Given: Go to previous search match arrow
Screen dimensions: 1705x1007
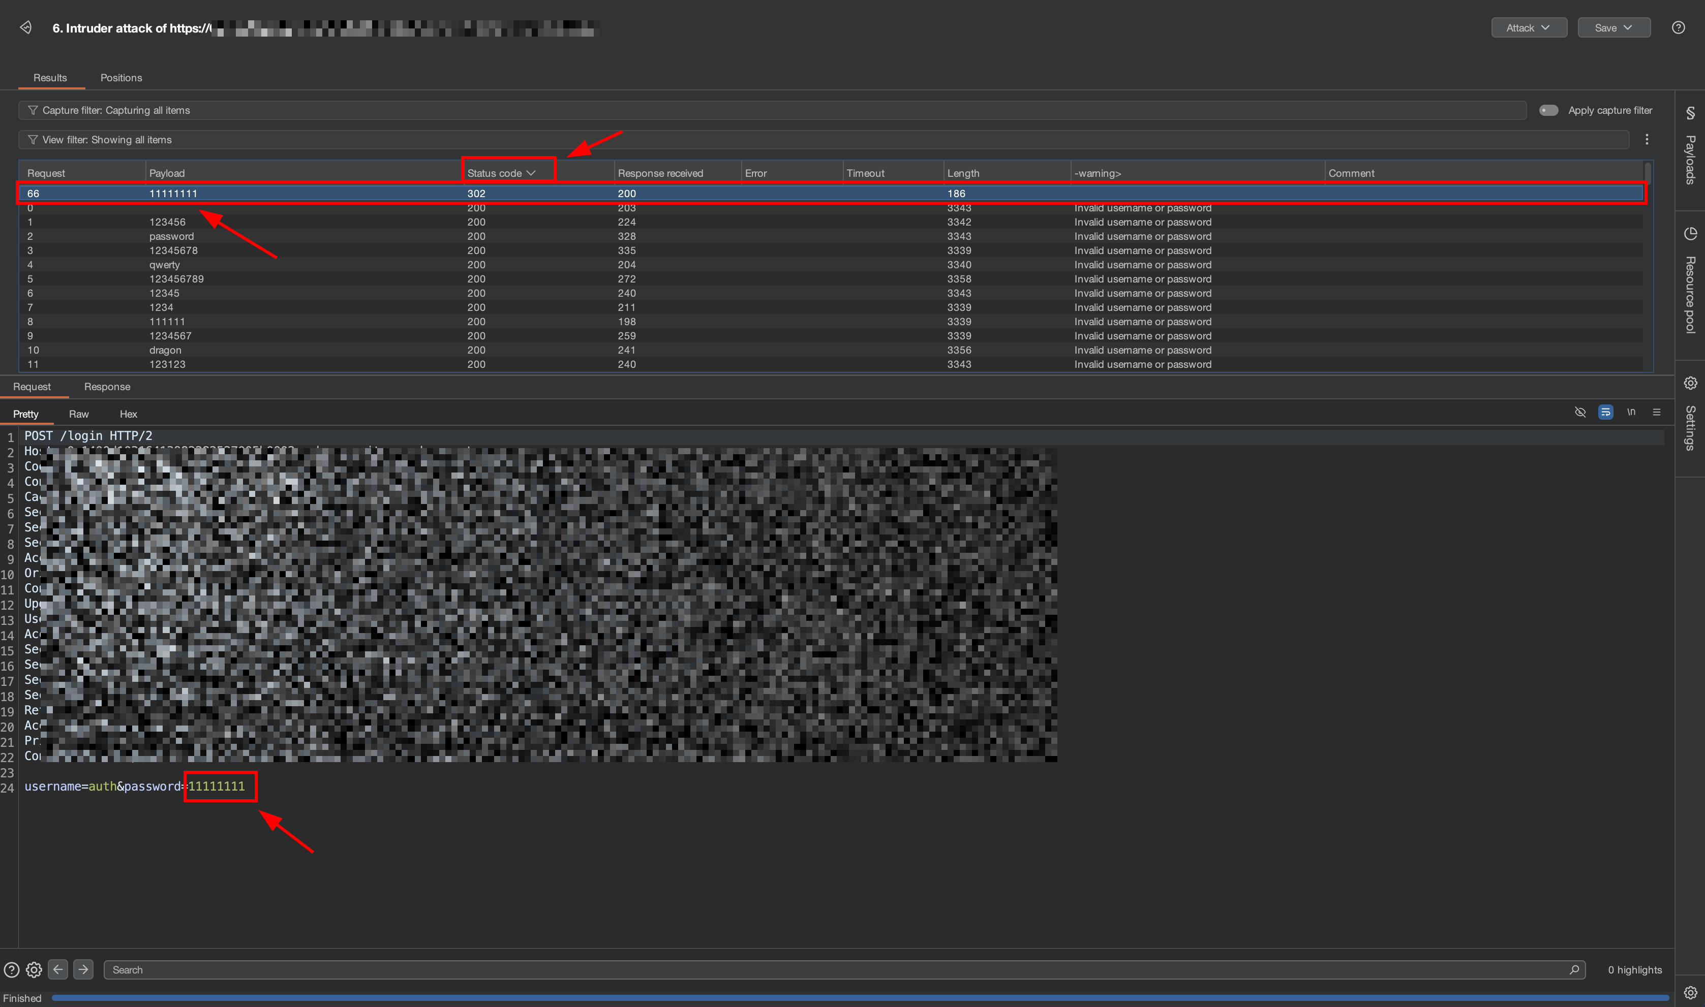Looking at the screenshot, I should click(x=57, y=969).
